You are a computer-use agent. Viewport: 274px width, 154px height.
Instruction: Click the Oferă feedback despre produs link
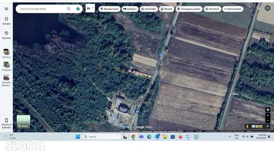click(232, 131)
